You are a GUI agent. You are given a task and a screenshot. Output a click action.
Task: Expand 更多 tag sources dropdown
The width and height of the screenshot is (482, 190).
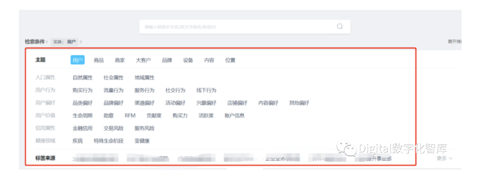pyautogui.click(x=444, y=159)
